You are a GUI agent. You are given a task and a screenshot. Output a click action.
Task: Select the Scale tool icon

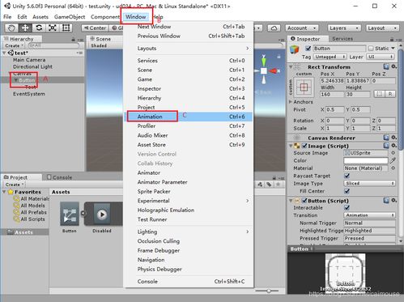tap(53, 28)
